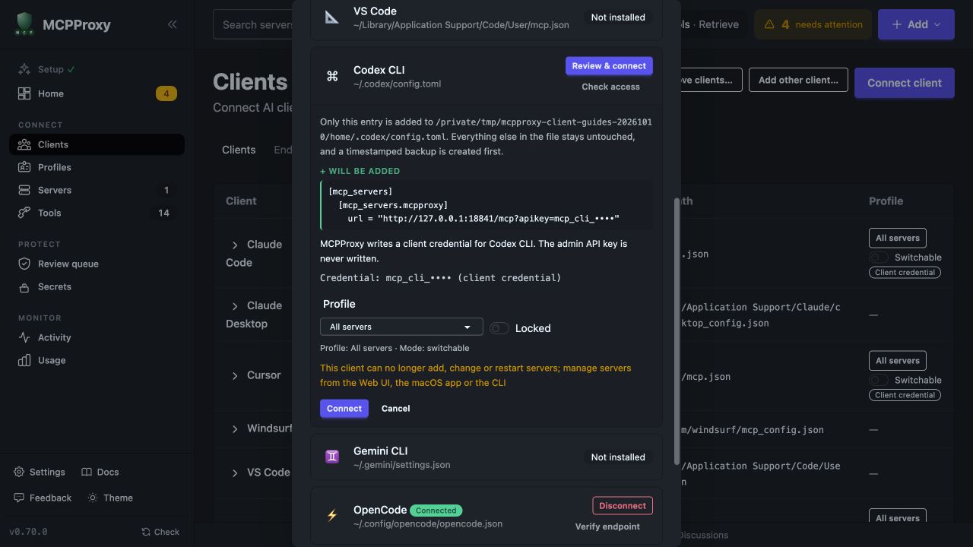Image resolution: width=973 pixels, height=547 pixels.
Task: Toggle Switchable switch in Claude Code row
Action: point(879,258)
